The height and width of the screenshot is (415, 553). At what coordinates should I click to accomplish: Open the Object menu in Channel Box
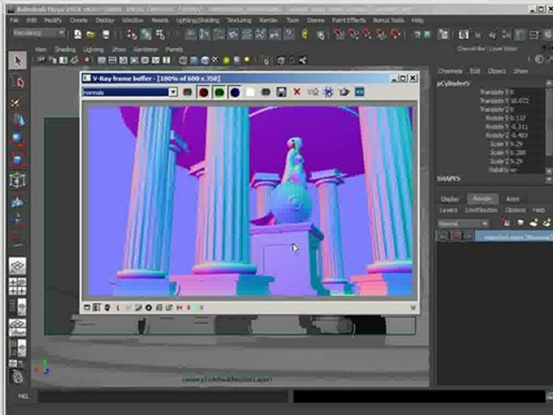[497, 71]
